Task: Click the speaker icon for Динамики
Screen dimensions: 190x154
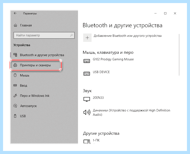Action: (x=87, y=112)
